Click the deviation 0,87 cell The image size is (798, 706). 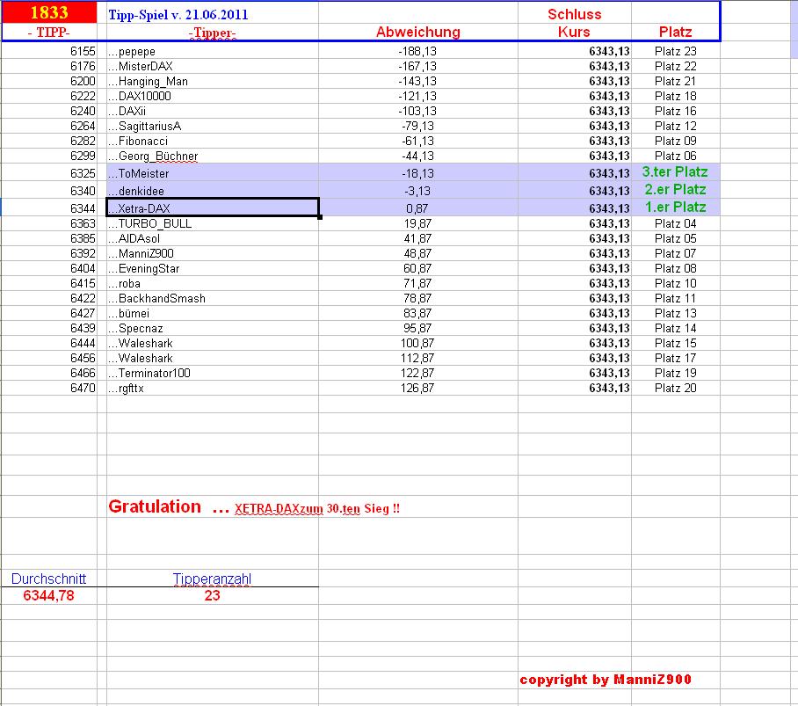(x=417, y=208)
